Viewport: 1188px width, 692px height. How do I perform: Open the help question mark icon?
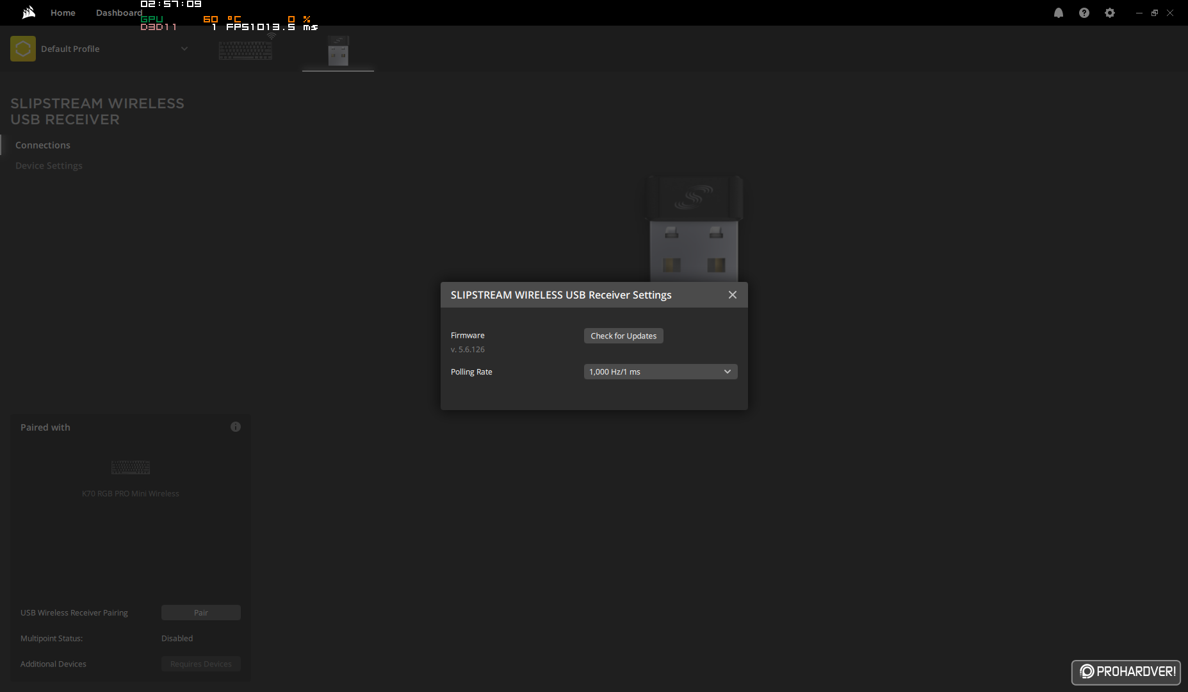click(x=1084, y=13)
